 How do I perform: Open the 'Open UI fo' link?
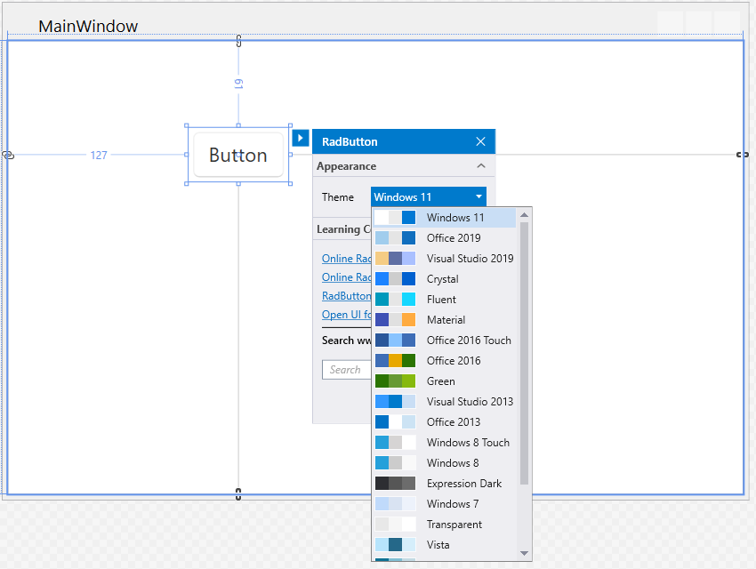click(x=346, y=315)
